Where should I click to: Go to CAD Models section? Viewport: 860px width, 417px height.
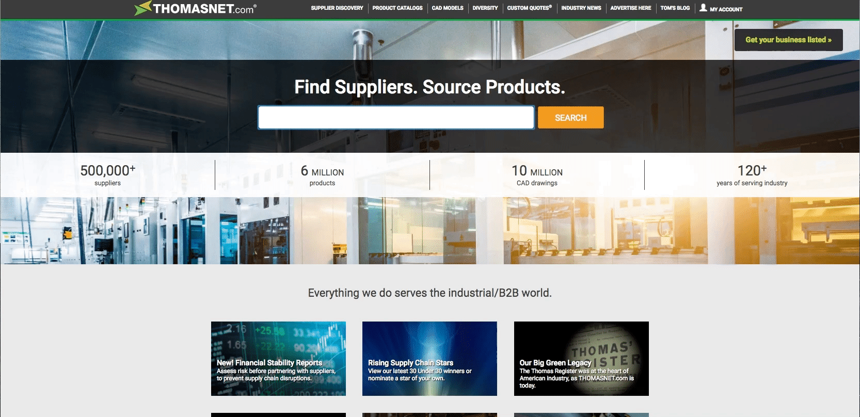pyautogui.click(x=448, y=8)
